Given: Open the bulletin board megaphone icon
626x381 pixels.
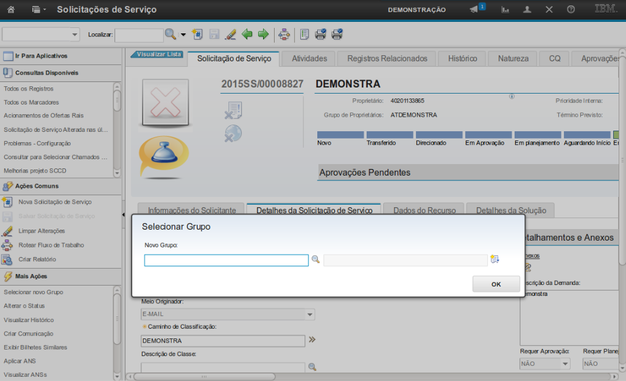Looking at the screenshot, I should click(x=474, y=10).
